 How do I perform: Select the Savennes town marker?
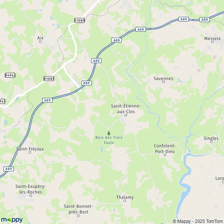(x=164, y=82)
